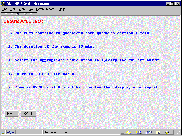Screen dimensions: 182x136
Task: Expand the third collapsed toolbar tab
Action: pos(32,14)
